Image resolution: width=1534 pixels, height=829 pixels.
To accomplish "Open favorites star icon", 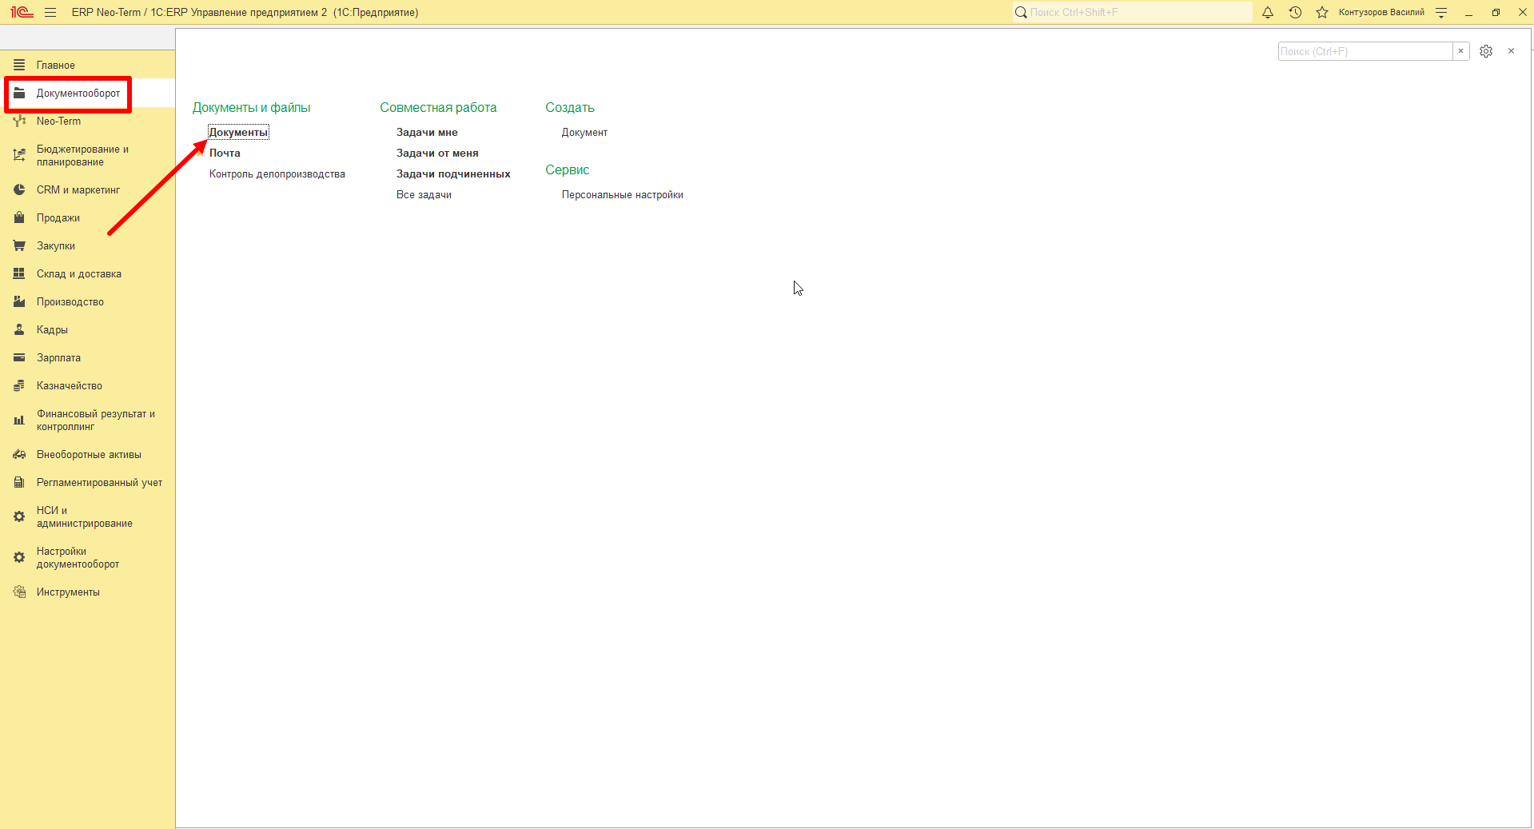I will pos(1322,12).
